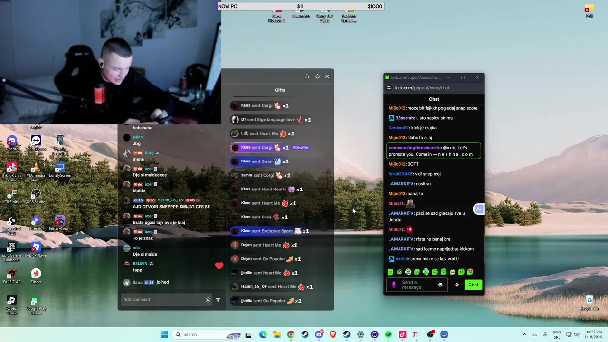608x342 pixels.
Task: Click the NOVI PC donation goal bar
Action: tap(300, 6)
